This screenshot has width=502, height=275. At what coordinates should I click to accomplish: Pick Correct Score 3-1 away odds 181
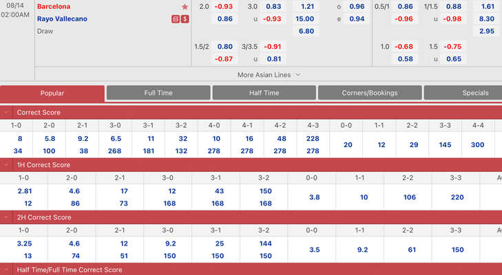click(x=149, y=151)
